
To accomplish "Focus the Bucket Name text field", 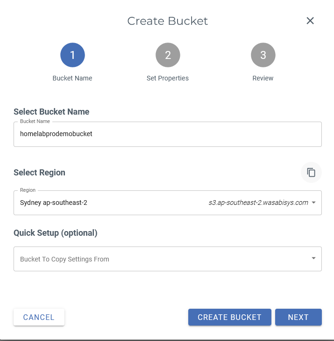I will [167, 134].
